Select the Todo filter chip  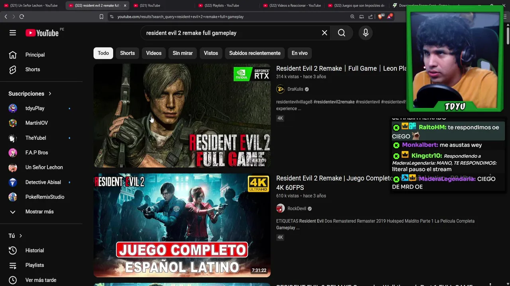pos(103,53)
